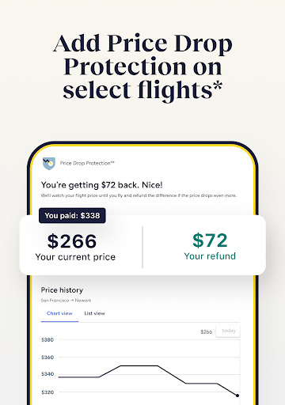This screenshot has height=405, width=285.
Task: Click the 'Price Drop Protection' header text
Action: pyautogui.click(x=87, y=163)
